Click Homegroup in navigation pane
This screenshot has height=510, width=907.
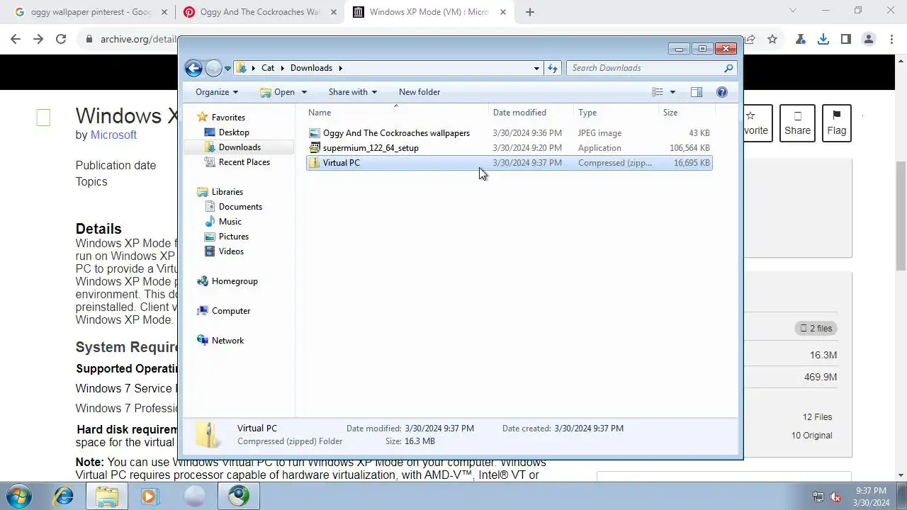point(234,281)
